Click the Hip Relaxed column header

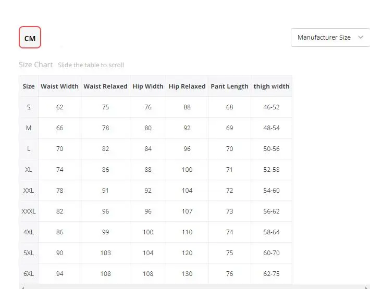pyautogui.click(x=187, y=86)
